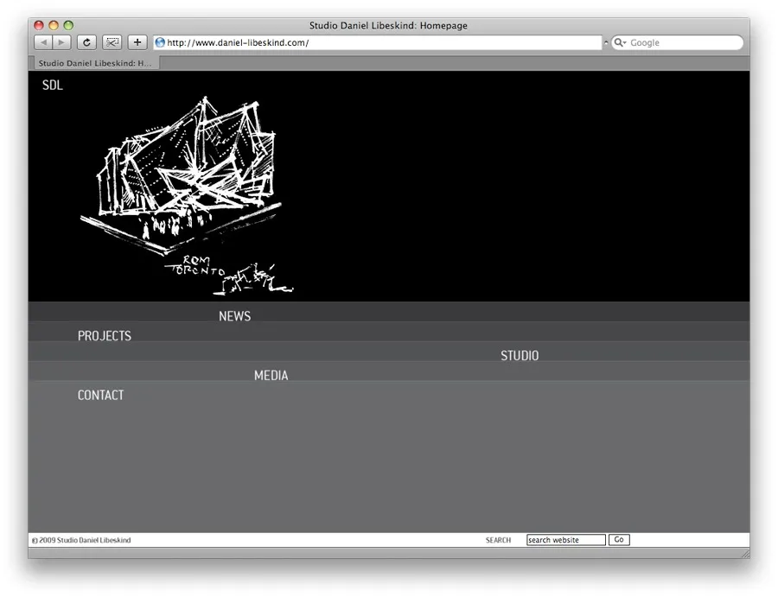Screen dimensions: 778x597
Task: Minimize the window with yellow button
Action: pos(54,25)
